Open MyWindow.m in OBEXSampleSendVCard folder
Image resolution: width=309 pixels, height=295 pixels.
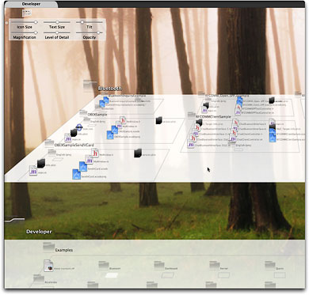pyautogui.click(x=90, y=160)
